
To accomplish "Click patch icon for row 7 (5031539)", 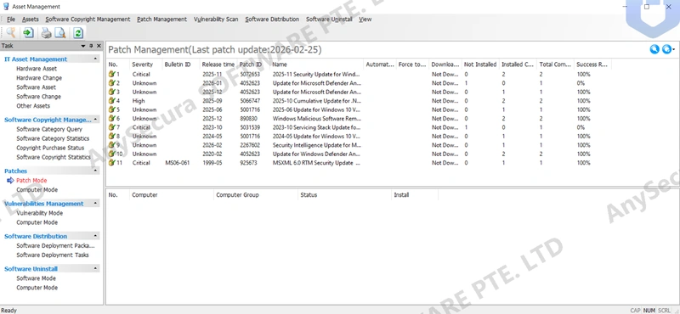I will pyautogui.click(x=112, y=127).
